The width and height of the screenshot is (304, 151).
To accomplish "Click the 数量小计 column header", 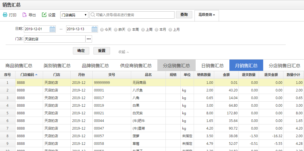I will coord(293,75).
